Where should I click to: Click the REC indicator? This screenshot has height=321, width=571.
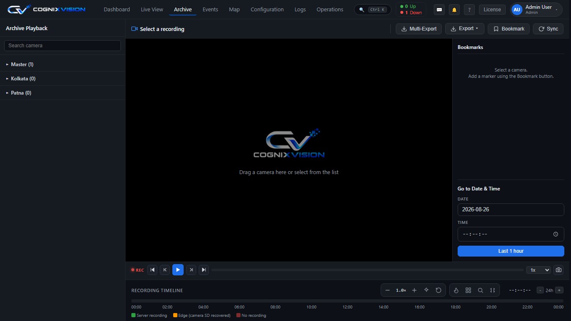(x=137, y=270)
